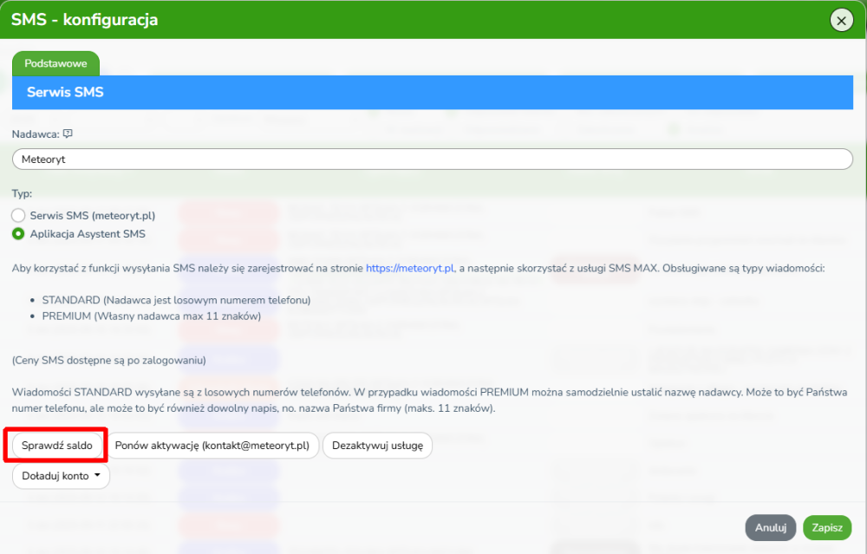Click the Nadawca tooltip info icon

[x=68, y=134]
